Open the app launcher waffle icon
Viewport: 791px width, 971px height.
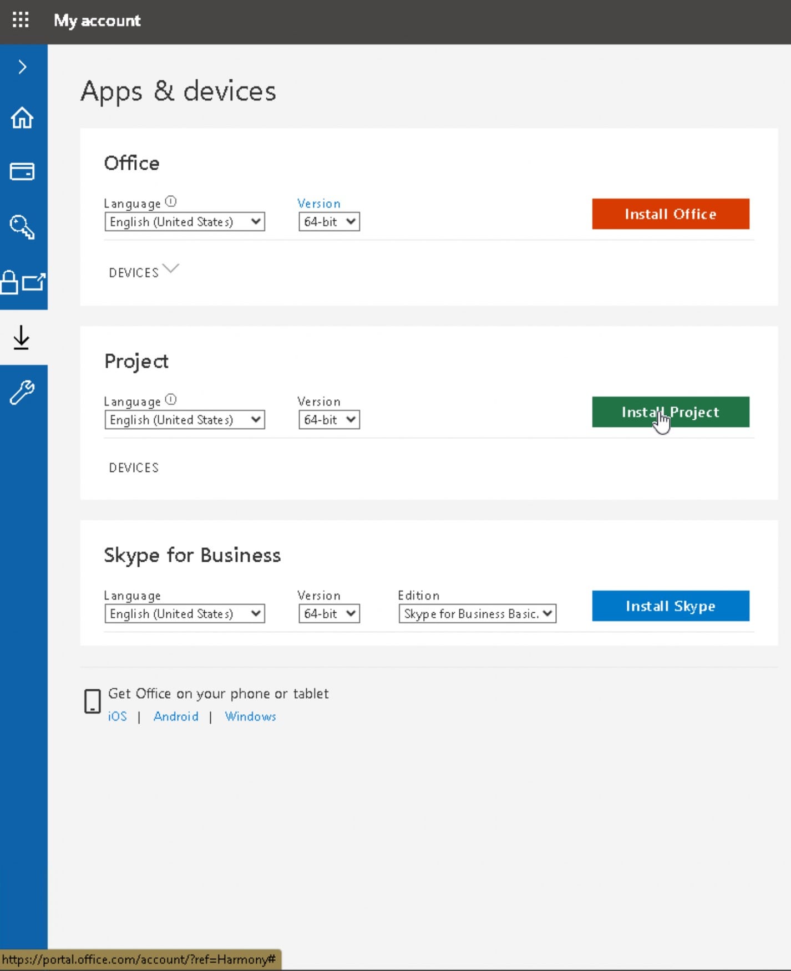[21, 20]
